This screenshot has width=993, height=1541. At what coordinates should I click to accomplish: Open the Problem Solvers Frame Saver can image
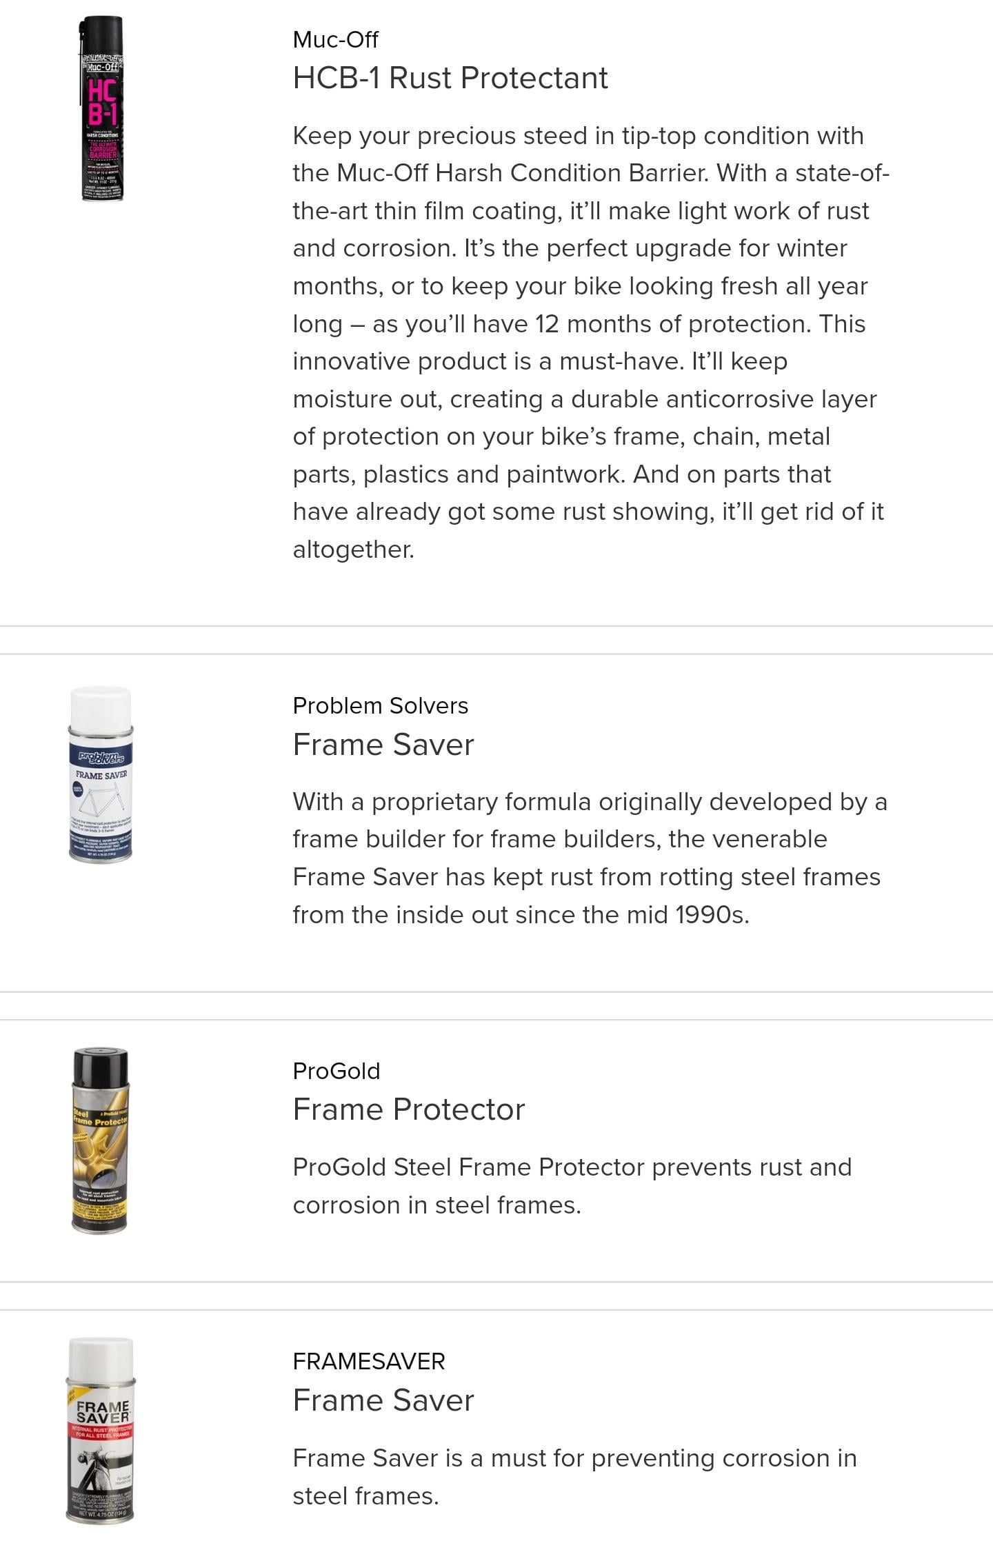pos(101,774)
